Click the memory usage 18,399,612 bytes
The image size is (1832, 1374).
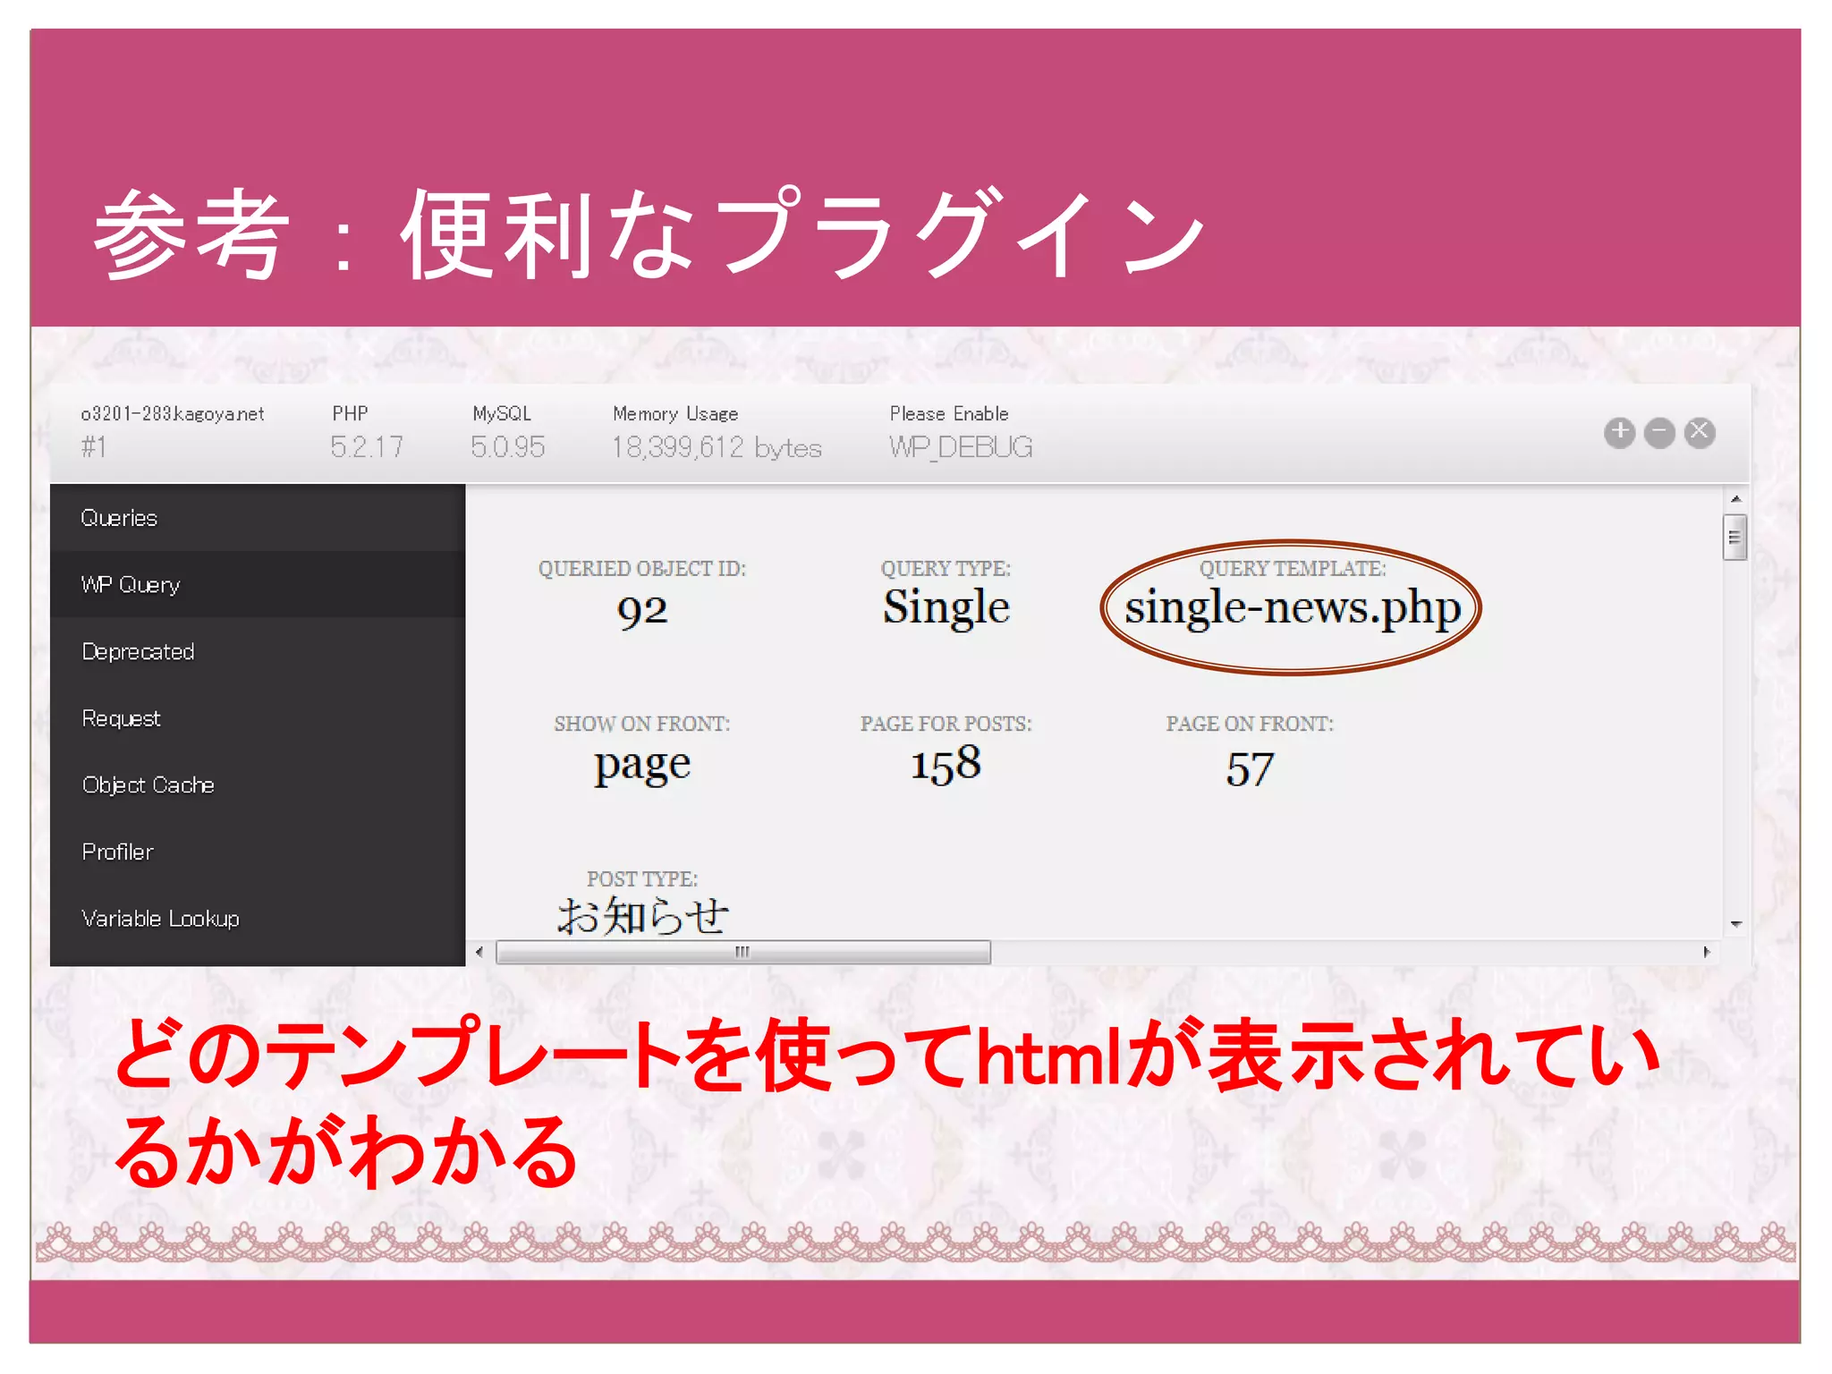coord(717,447)
